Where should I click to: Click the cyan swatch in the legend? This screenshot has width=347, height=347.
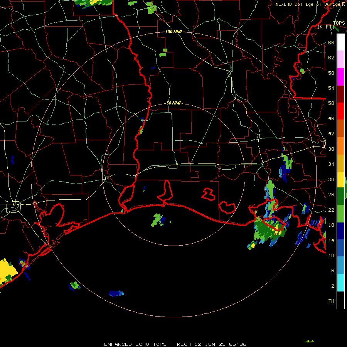[340, 283]
